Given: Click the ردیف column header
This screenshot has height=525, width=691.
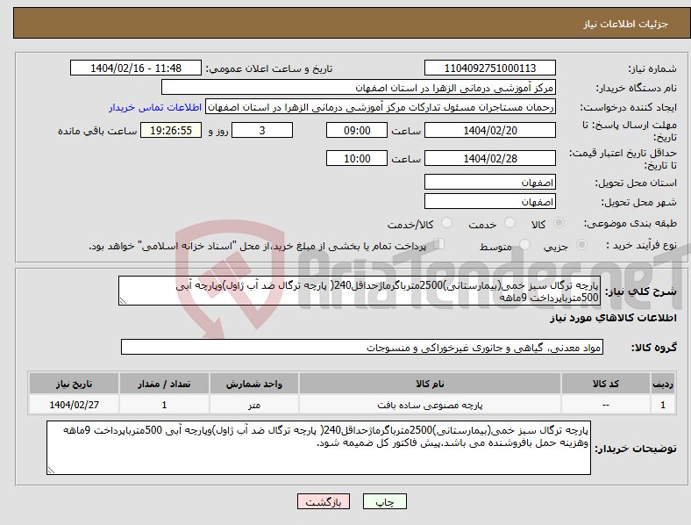Looking at the screenshot, I should [663, 384].
